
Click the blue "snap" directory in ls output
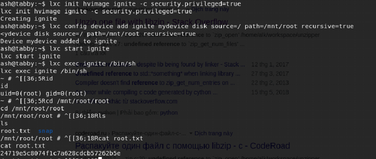click(45, 131)
